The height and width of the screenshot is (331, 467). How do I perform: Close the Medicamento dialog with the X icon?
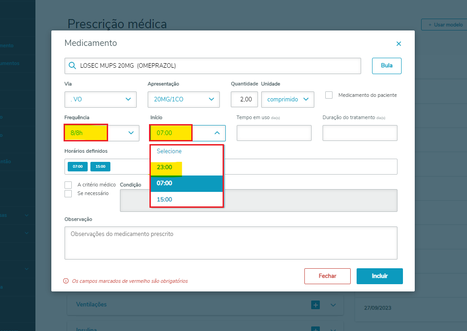coord(398,44)
